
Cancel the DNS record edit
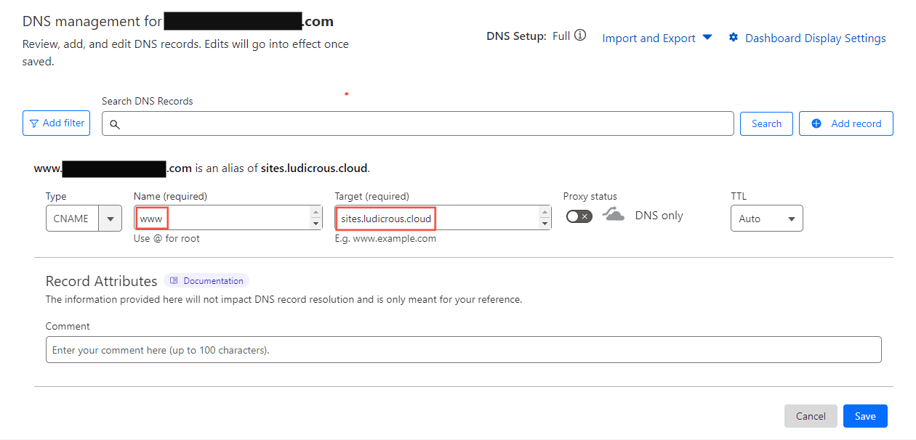(x=811, y=416)
